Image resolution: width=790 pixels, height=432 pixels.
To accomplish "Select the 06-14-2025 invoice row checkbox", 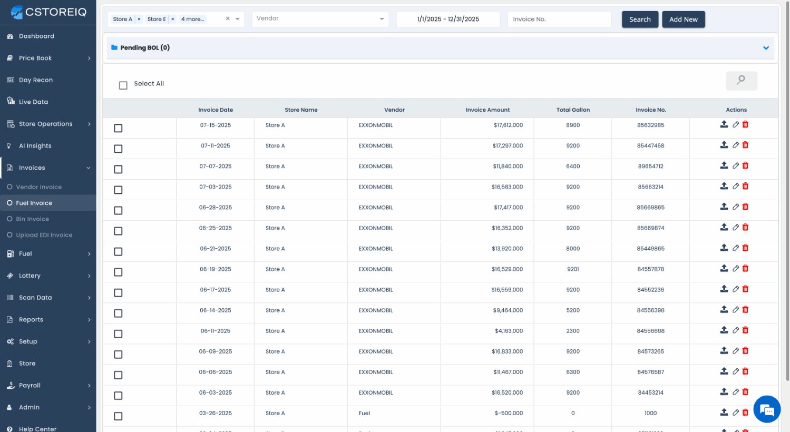I will pos(118,313).
